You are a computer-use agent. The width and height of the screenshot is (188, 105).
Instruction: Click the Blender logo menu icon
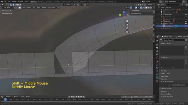click(2, 1)
